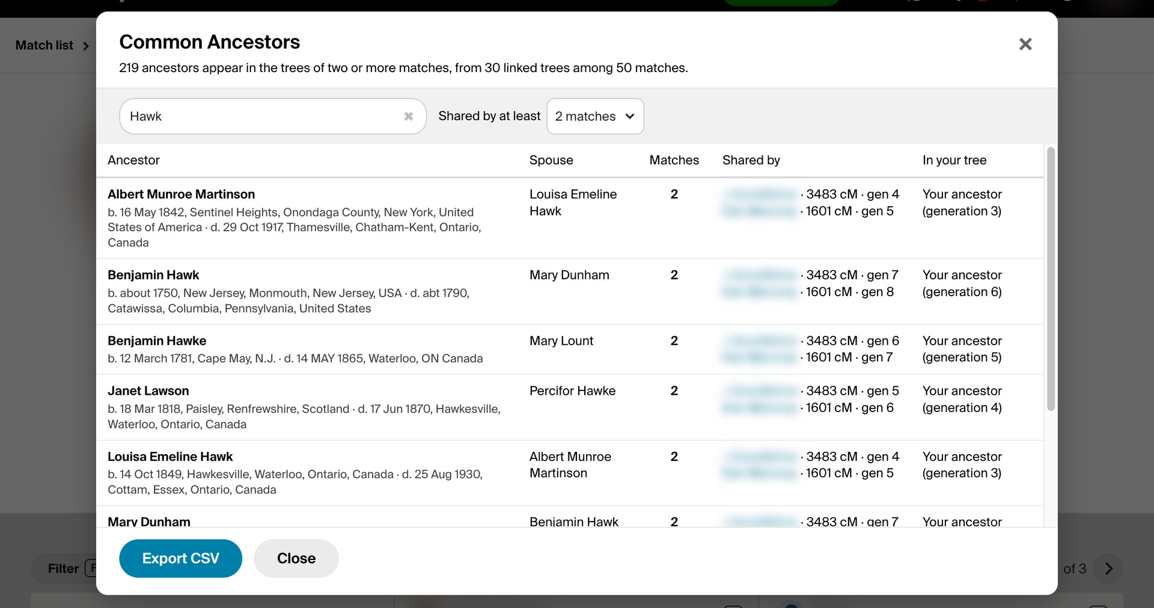The width and height of the screenshot is (1154, 608).
Task: Select Louisa Emeline Hawk ancestor name
Action: coord(170,457)
